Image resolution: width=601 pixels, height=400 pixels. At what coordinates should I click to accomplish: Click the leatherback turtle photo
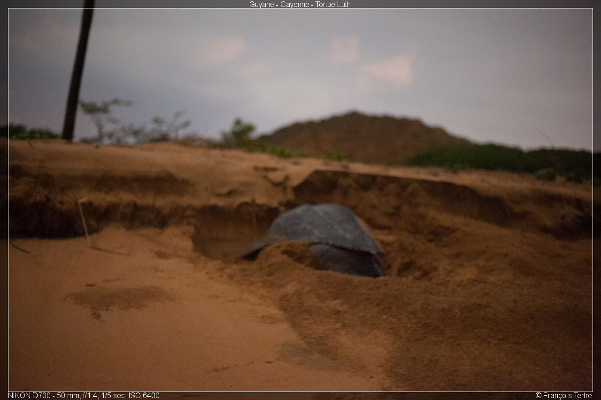300,200
